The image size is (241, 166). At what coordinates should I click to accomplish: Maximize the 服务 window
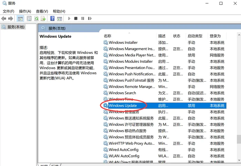pyautogui.click(x=221, y=3)
